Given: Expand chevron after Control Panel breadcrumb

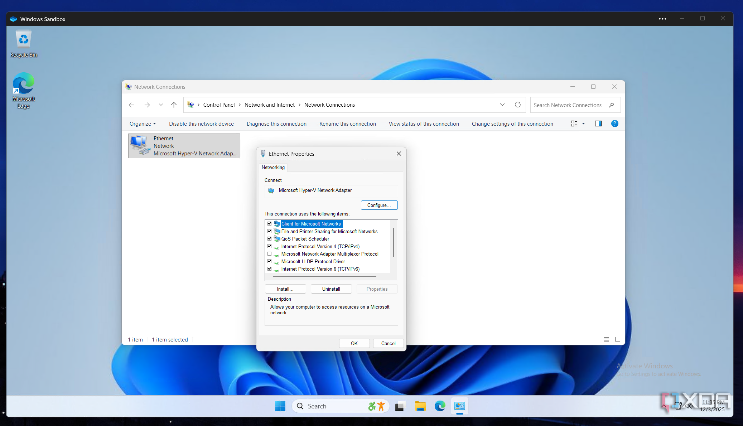Looking at the screenshot, I should tap(240, 105).
